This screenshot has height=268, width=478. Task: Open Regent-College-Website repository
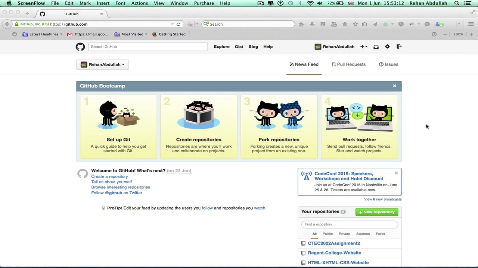[334, 253]
